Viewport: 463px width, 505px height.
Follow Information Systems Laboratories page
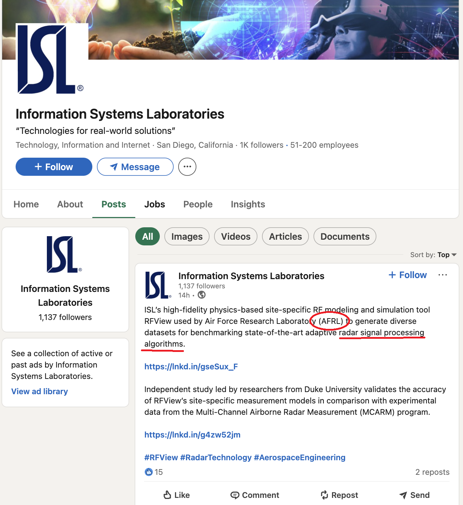pos(54,167)
